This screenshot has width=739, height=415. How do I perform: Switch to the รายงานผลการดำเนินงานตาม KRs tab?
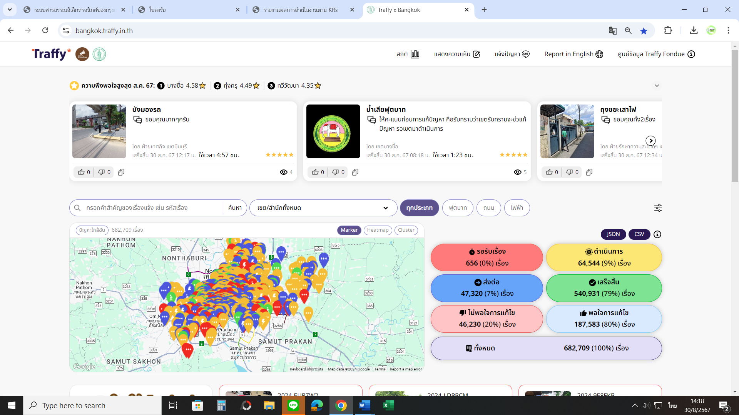click(300, 10)
